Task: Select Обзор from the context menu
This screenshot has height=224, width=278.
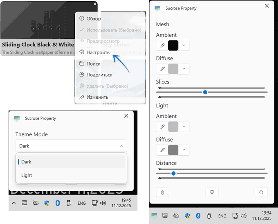Action: (x=93, y=19)
